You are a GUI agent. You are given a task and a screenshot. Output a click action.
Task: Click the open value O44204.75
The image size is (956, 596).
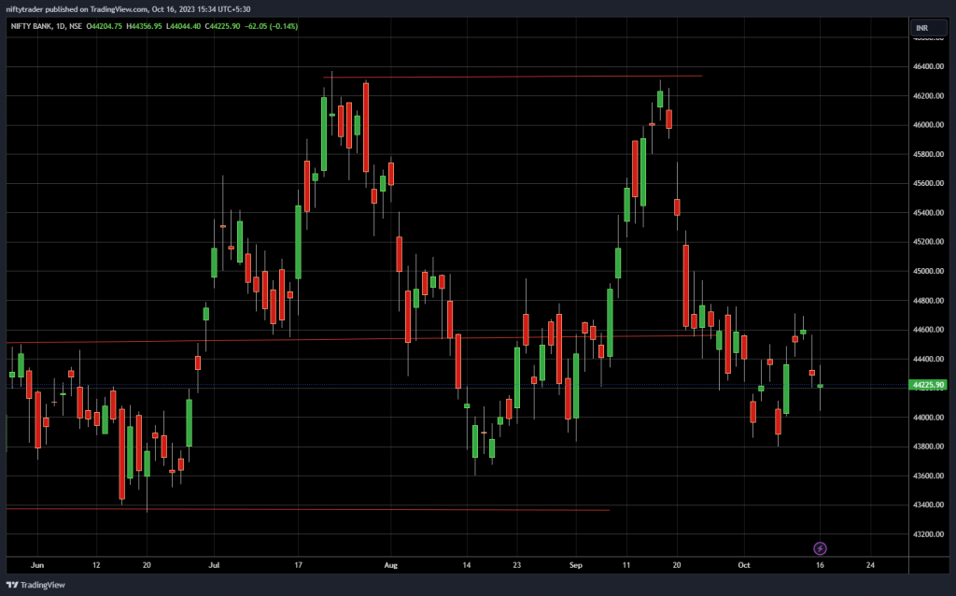tap(105, 26)
